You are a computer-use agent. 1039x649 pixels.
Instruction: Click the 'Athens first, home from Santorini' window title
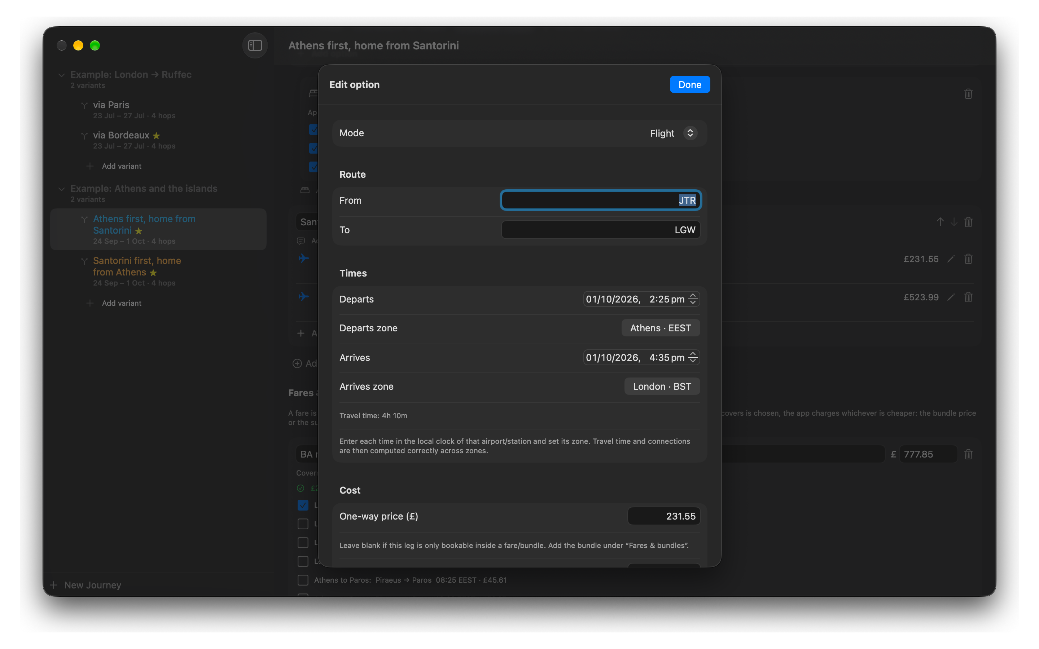(373, 45)
